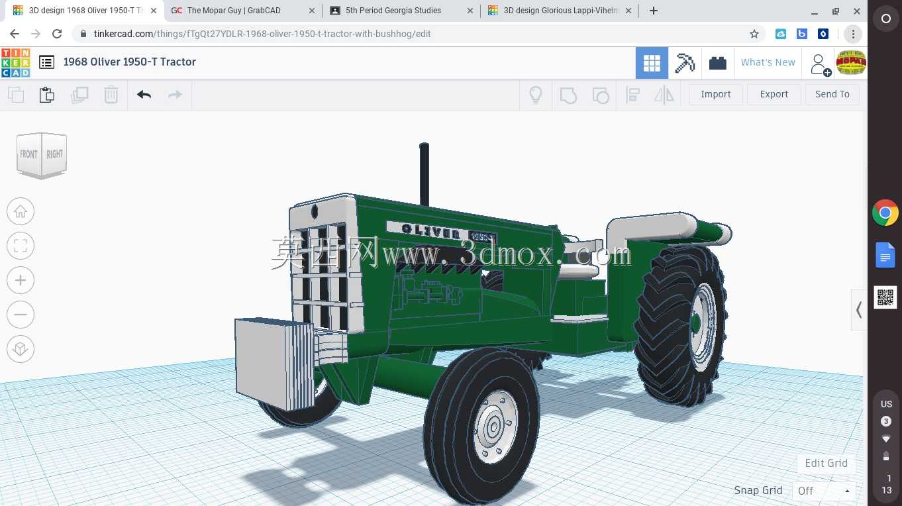The image size is (902, 506).
Task: Toggle show all lightbulb icon
Action: [x=536, y=95]
